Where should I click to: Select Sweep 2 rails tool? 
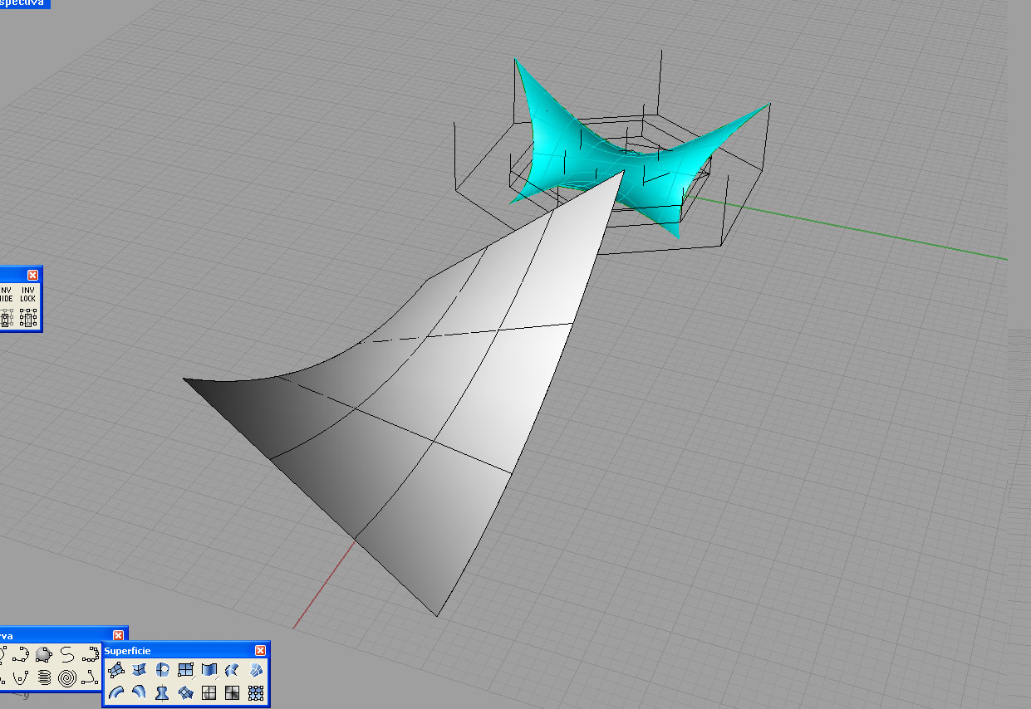pos(140,693)
